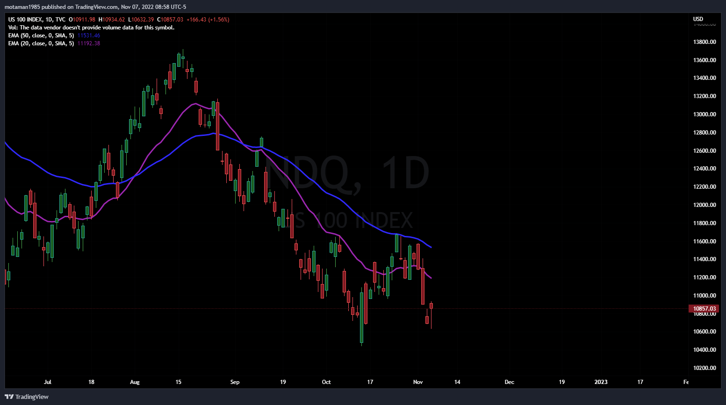Click the 2023 label on time axis
This screenshot has width=726, height=405.
tap(601, 382)
